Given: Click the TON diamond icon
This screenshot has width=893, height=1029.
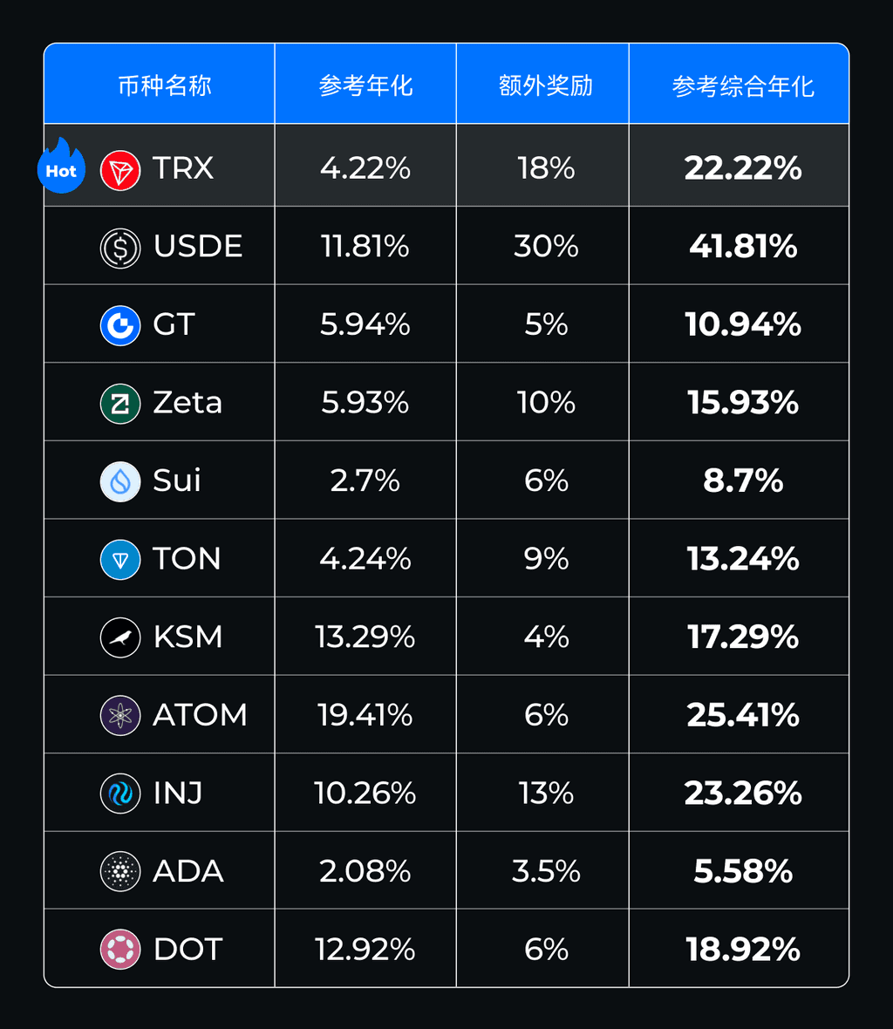Looking at the screenshot, I should (120, 560).
